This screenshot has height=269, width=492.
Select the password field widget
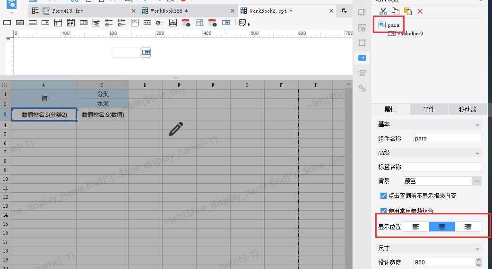point(147,23)
